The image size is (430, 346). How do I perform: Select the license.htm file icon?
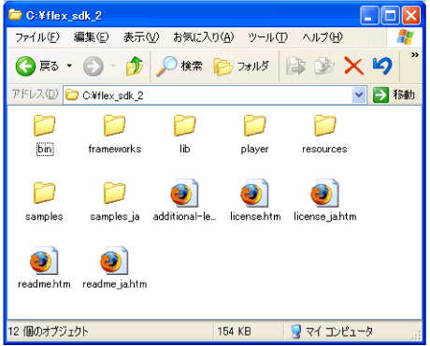(254, 193)
